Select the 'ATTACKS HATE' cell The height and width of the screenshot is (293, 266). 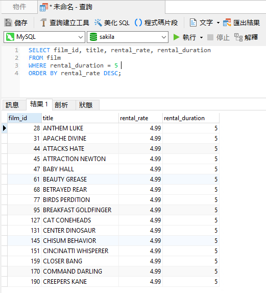coord(80,149)
